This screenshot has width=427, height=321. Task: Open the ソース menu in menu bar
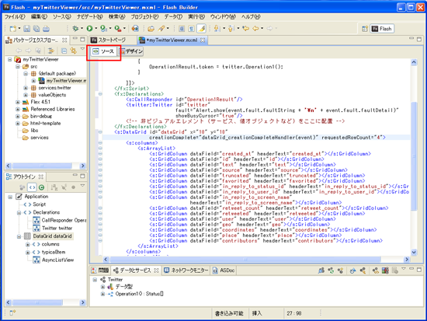coord(62,16)
